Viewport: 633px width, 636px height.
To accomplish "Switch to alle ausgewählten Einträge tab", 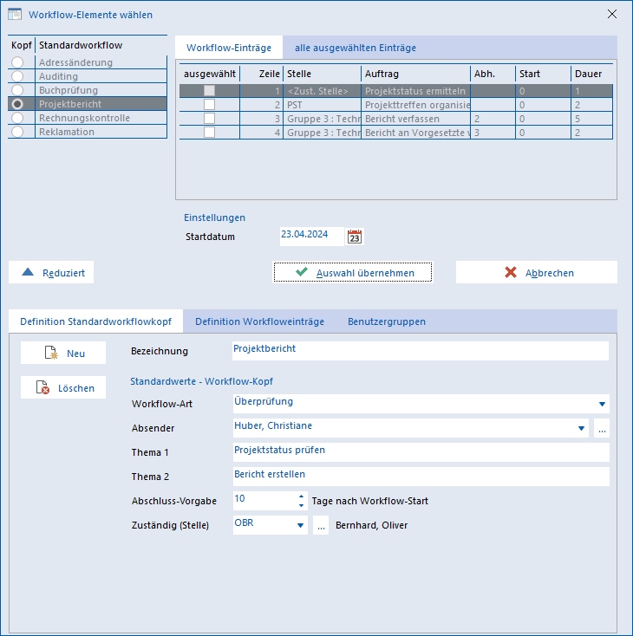I will coord(356,48).
